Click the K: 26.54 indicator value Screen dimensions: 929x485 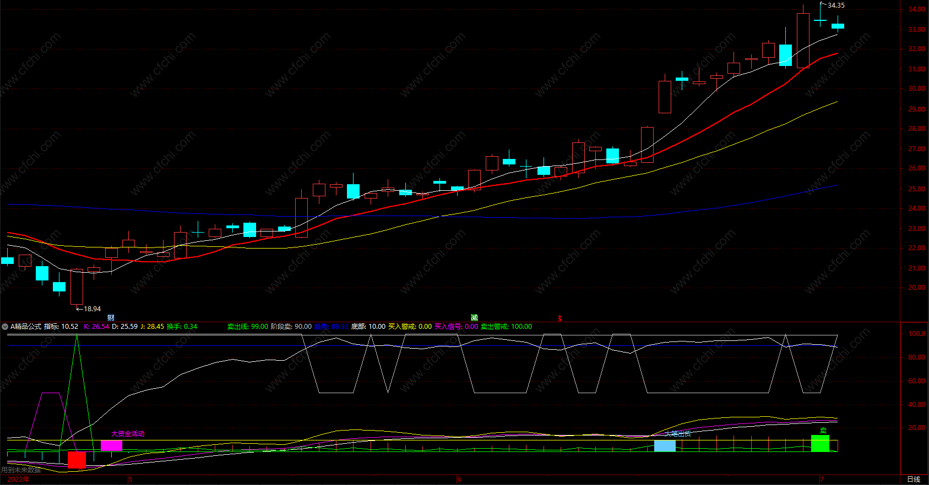[96, 327]
